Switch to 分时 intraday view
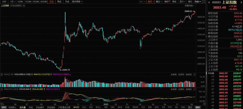This screenshot has height=109, width=243. click(4, 2)
